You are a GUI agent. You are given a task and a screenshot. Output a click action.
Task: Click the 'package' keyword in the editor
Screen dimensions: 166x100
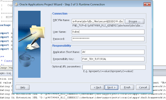[x=5, y=25]
